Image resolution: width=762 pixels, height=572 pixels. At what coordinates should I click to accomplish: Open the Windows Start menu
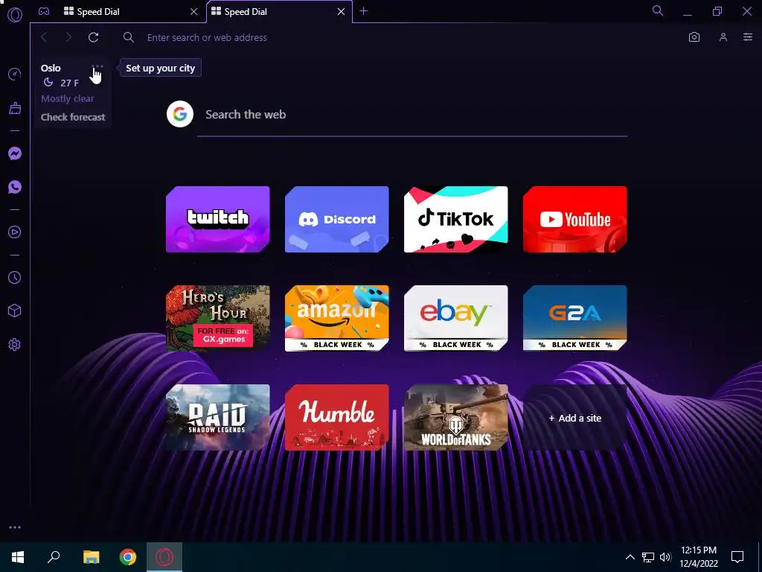18,557
